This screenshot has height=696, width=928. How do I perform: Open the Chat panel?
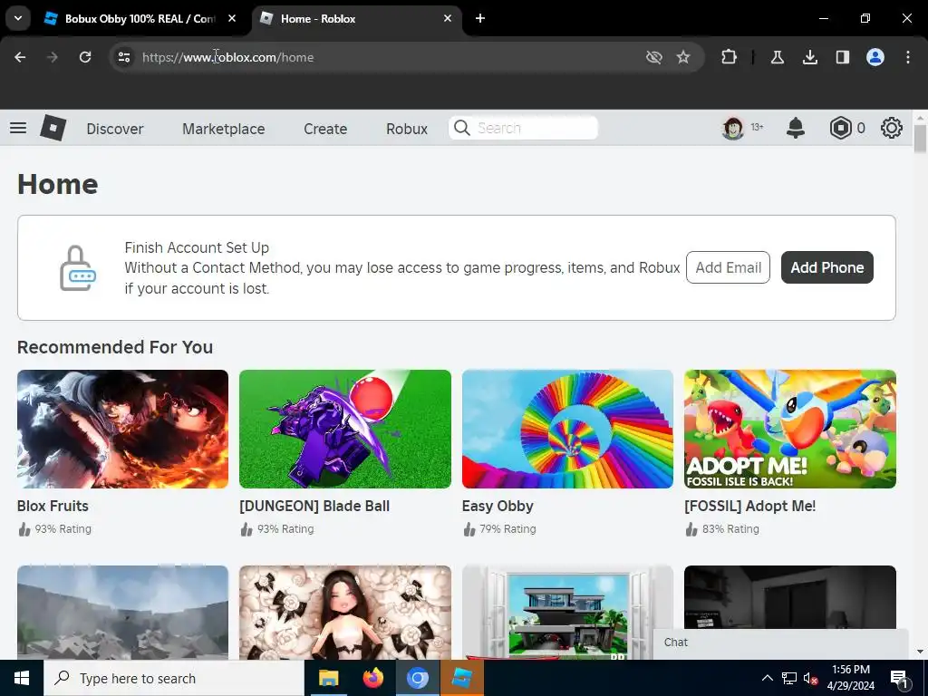(x=780, y=643)
